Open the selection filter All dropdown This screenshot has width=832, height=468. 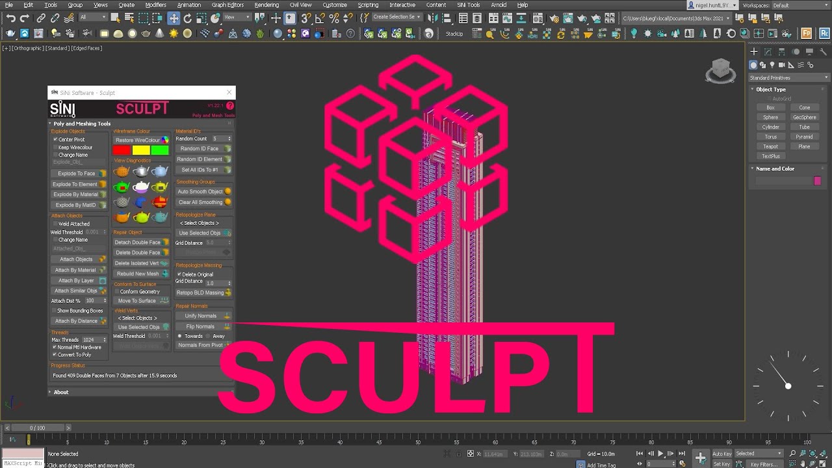(x=92, y=18)
